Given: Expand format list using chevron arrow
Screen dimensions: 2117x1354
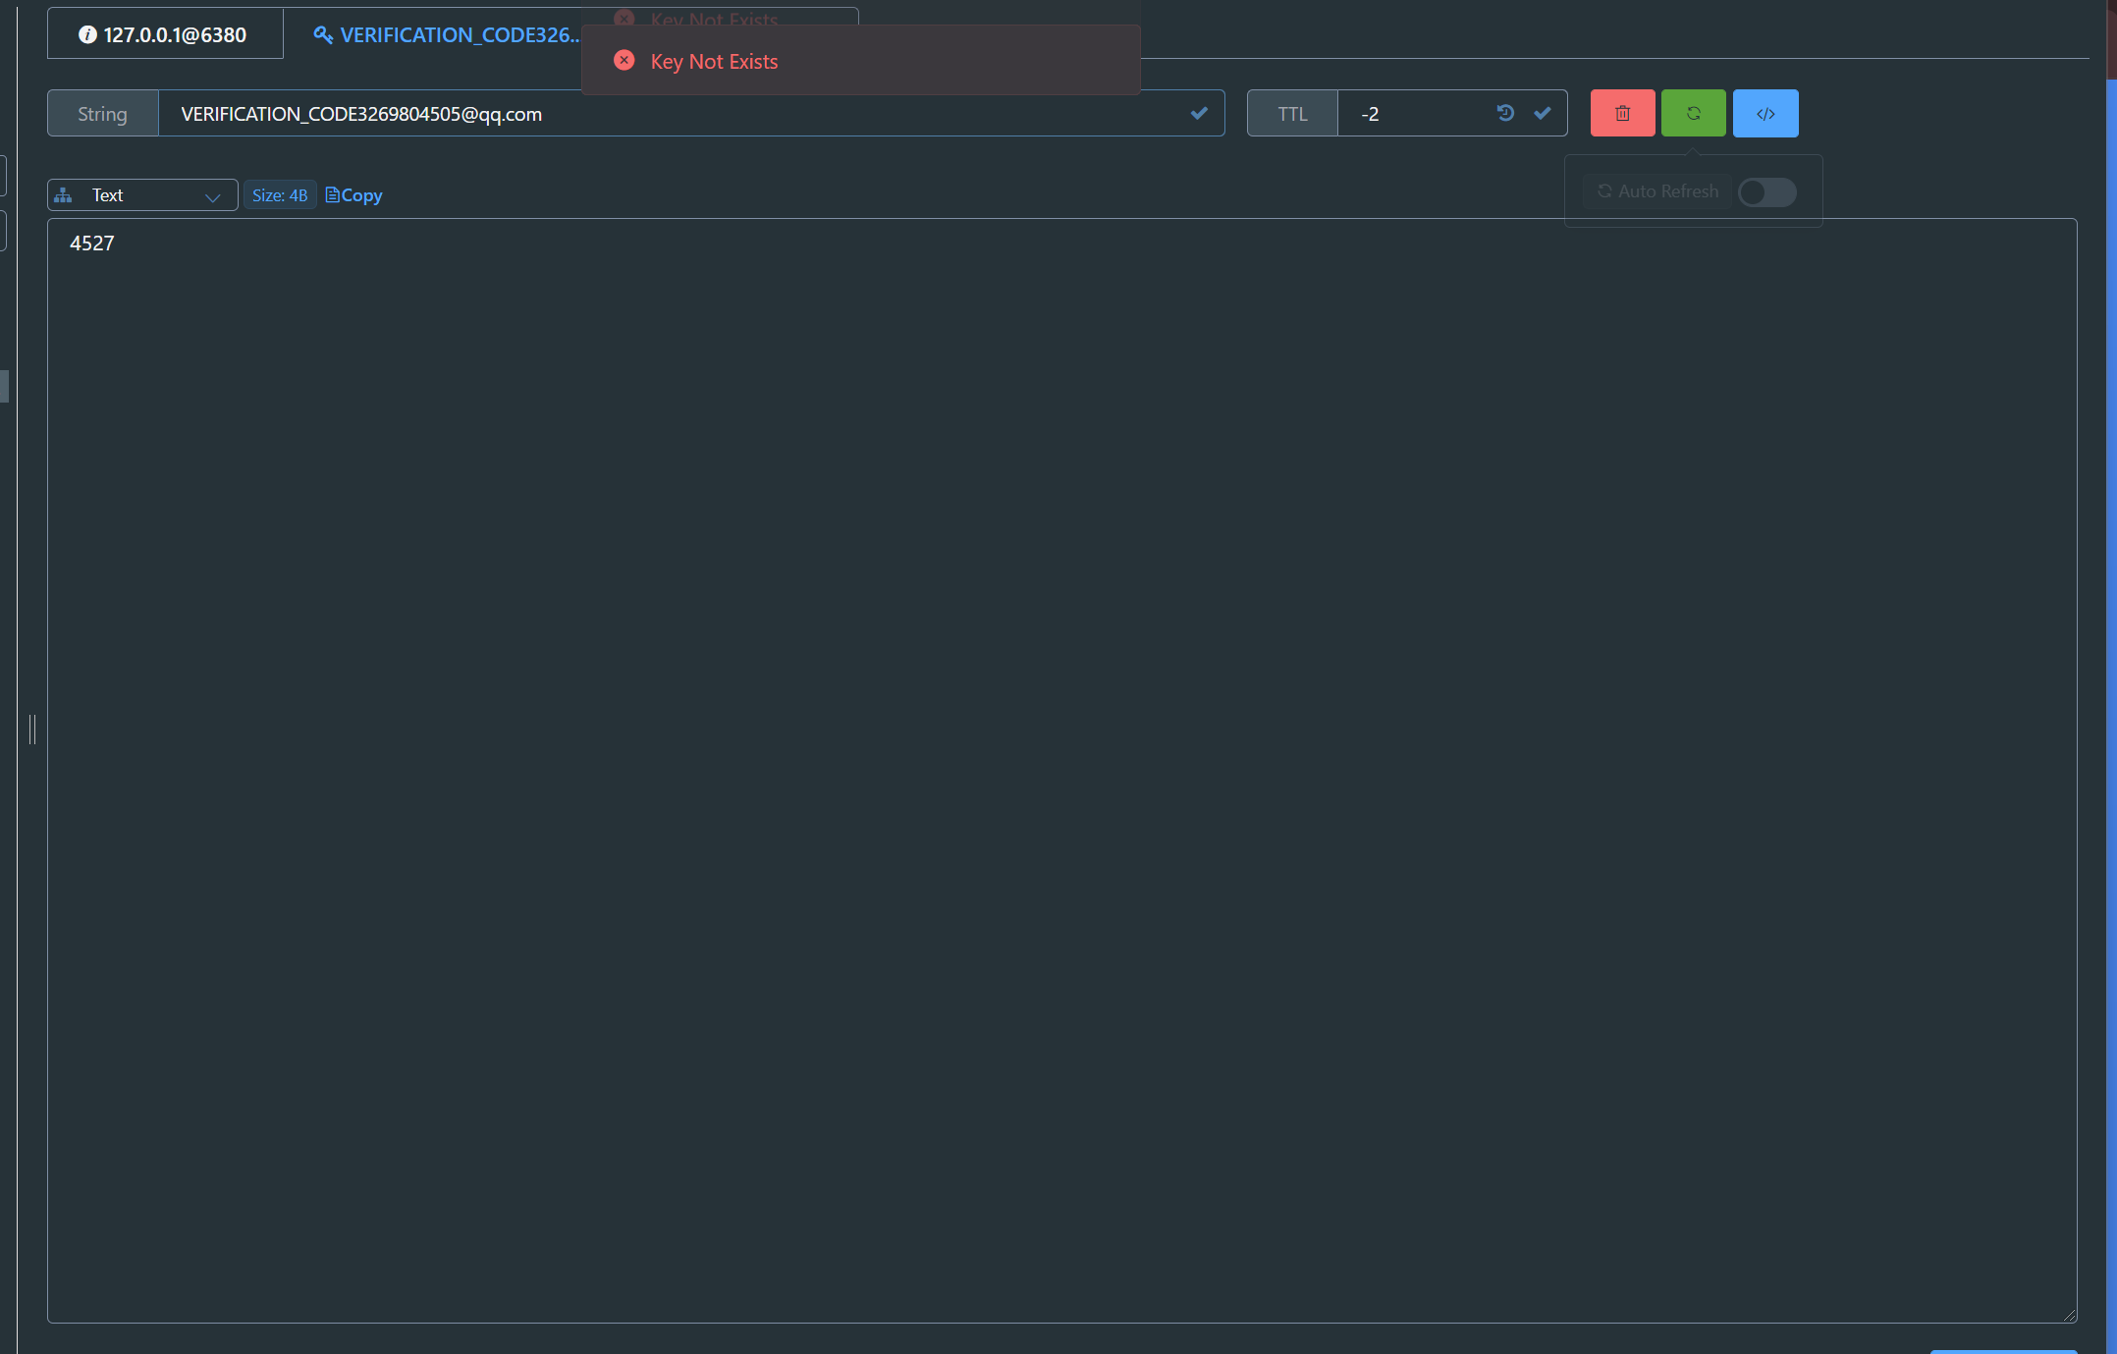Looking at the screenshot, I should point(212,196).
